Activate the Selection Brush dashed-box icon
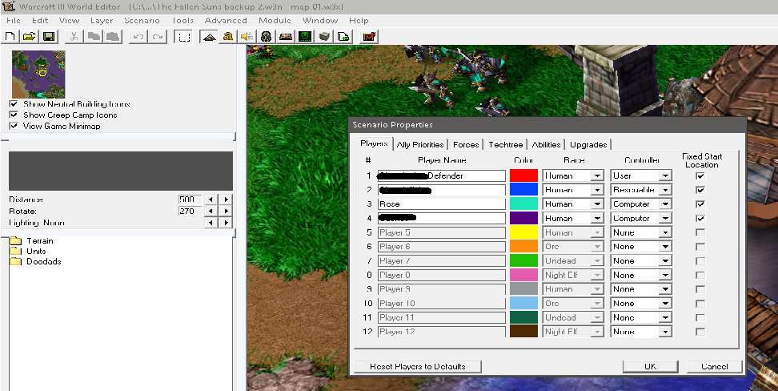The height and width of the screenshot is (391, 778). 184,37
